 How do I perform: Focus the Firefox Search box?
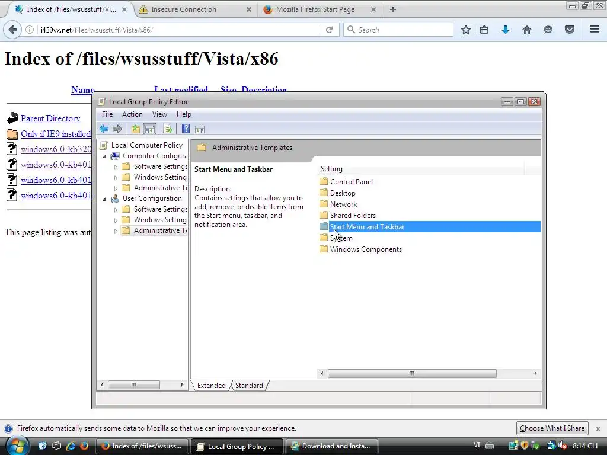click(398, 30)
